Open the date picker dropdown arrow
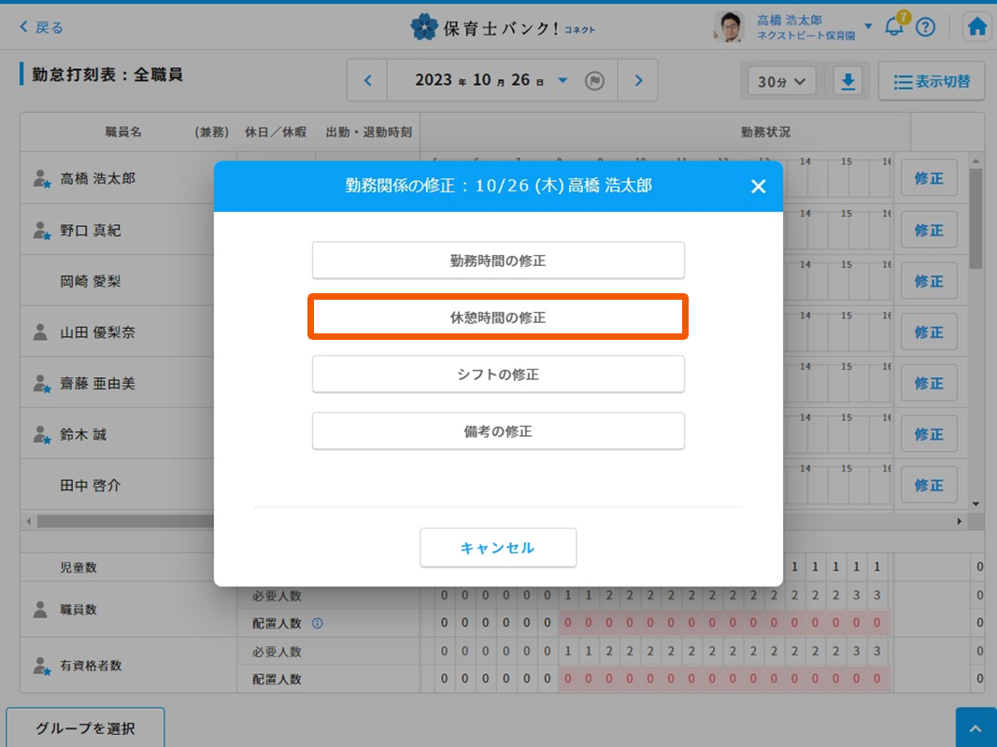This screenshot has width=997, height=747. [563, 81]
